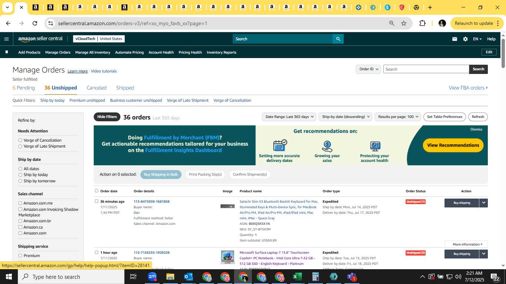View site information icon in address bar
Viewport: 506px width, 284px height.
(51, 23)
